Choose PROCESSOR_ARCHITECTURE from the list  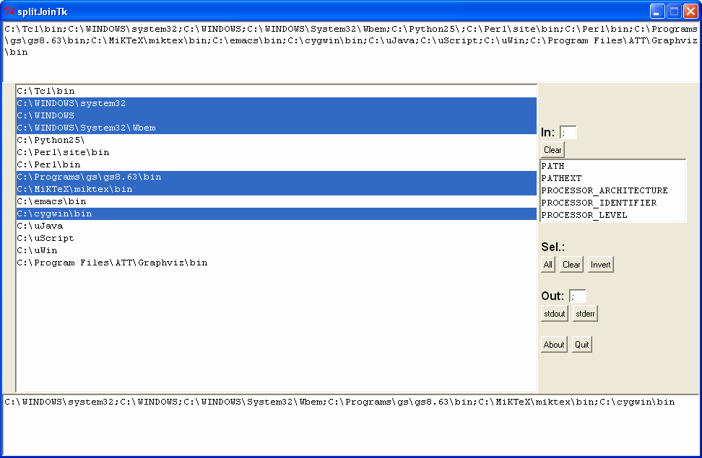[604, 190]
